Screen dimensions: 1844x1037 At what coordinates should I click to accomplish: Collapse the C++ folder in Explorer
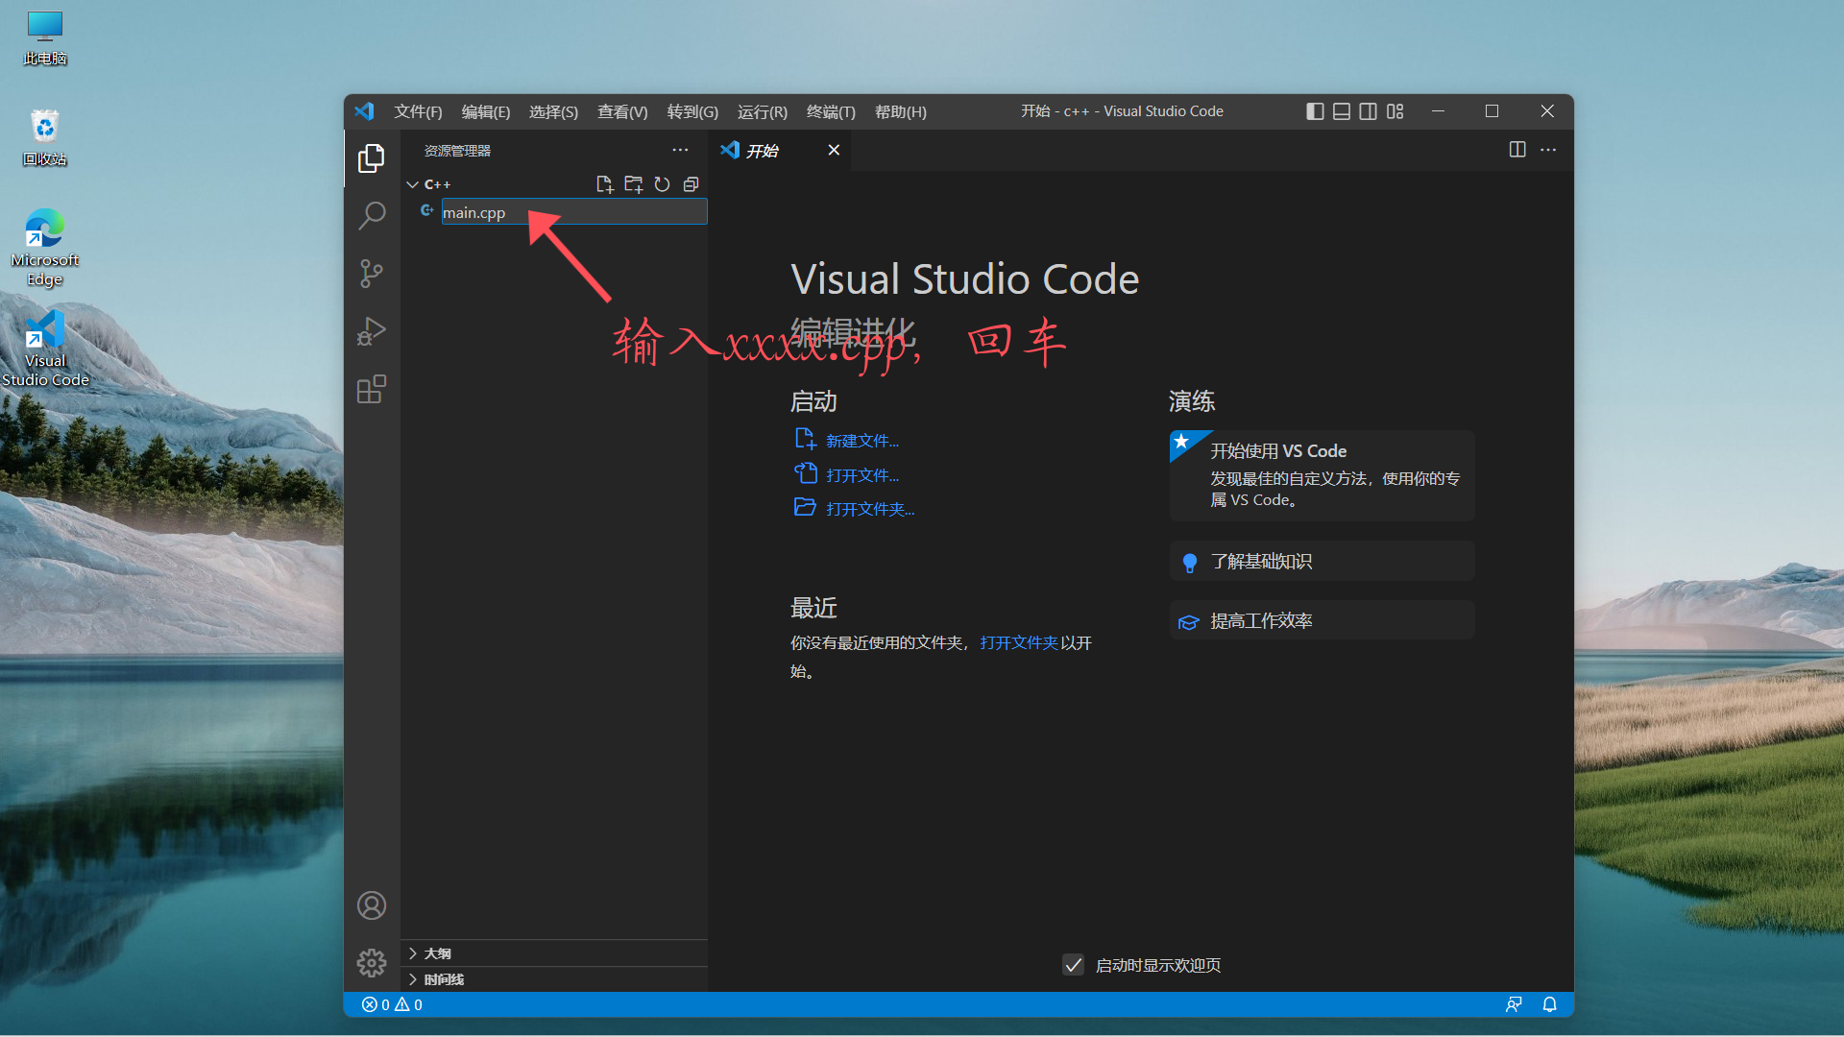(x=413, y=184)
